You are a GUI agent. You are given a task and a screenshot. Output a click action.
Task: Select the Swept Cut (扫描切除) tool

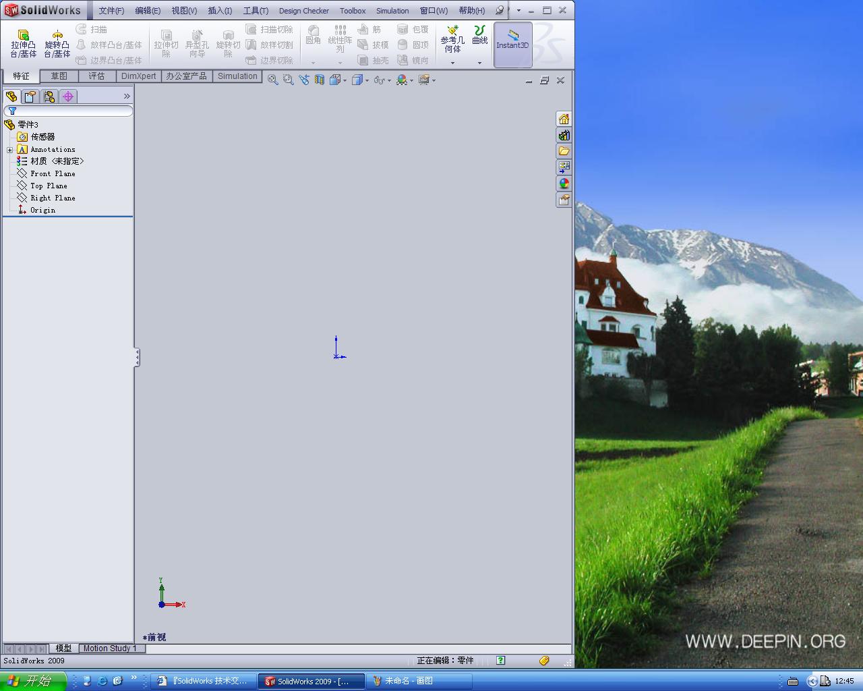pos(269,30)
